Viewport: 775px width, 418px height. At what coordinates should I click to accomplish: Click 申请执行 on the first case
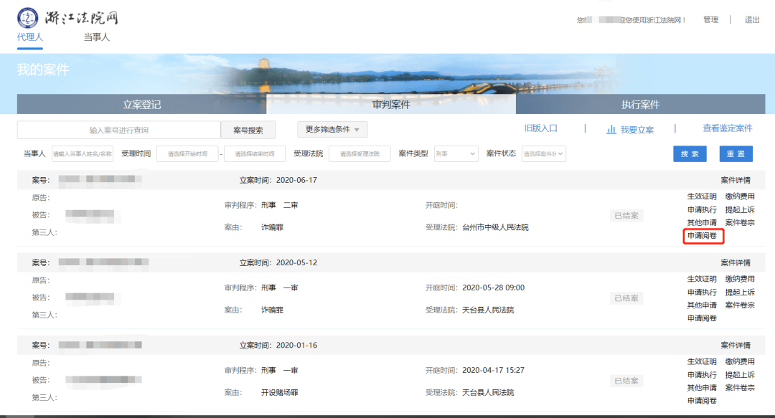point(703,209)
